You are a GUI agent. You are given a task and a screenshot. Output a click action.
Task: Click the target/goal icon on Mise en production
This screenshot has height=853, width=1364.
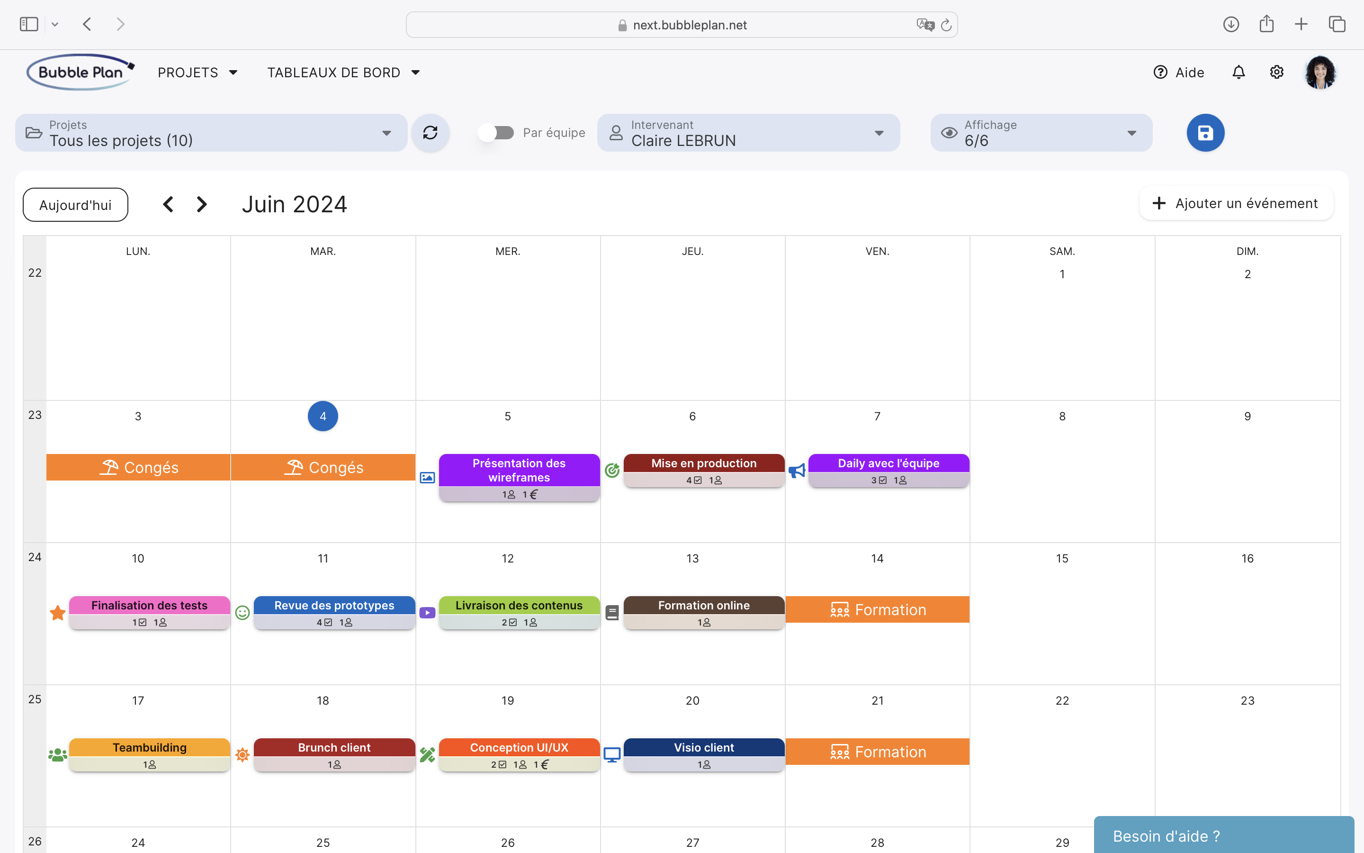[x=613, y=471]
